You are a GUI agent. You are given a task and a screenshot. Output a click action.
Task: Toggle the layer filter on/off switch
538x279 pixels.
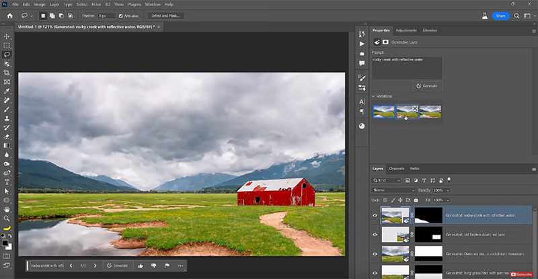449,180
